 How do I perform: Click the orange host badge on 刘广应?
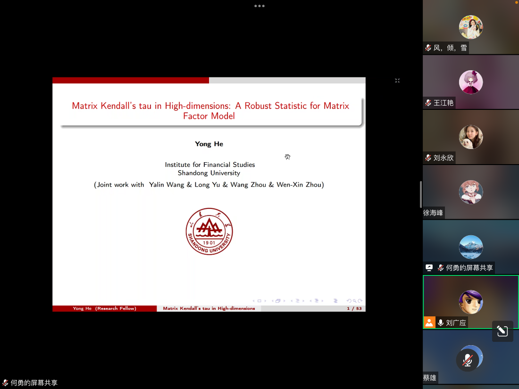(429, 323)
